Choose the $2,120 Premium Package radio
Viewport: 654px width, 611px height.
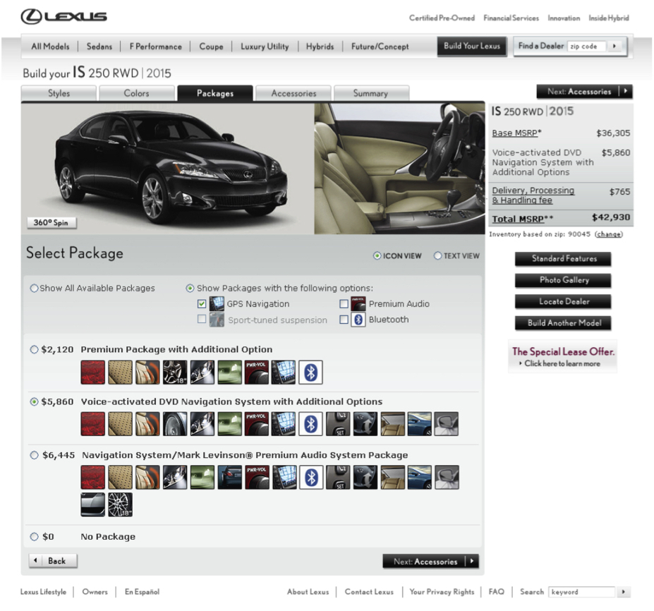tap(34, 349)
